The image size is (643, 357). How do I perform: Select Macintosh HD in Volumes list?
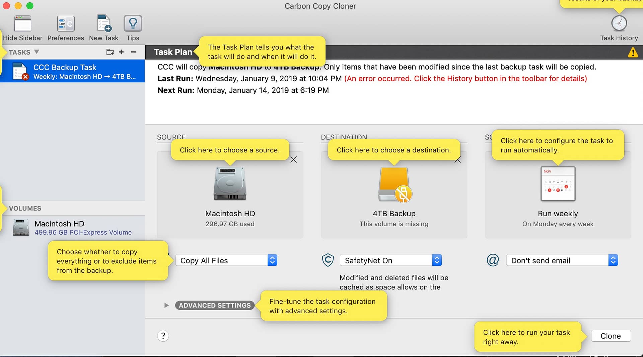[72, 228]
